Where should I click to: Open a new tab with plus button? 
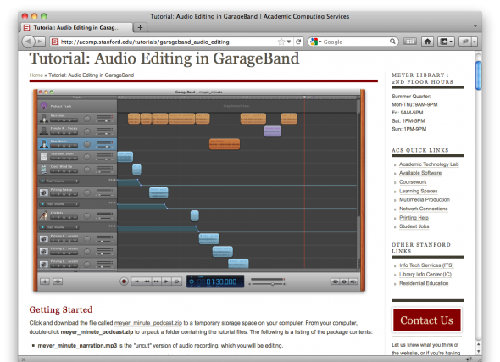(x=140, y=27)
